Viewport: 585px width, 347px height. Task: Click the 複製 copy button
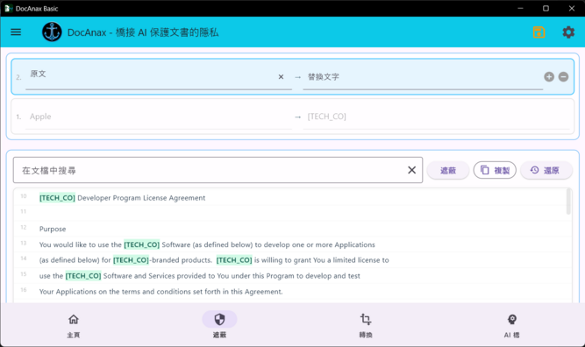(x=495, y=170)
